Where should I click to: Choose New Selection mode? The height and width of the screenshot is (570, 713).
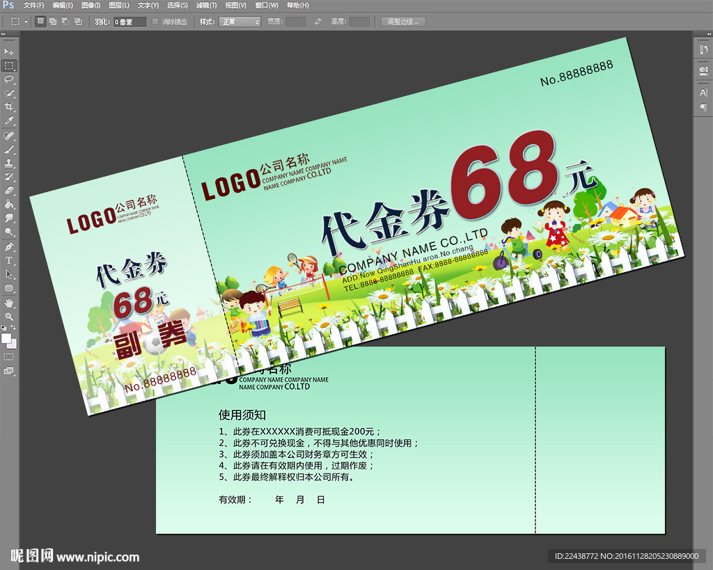(40, 22)
